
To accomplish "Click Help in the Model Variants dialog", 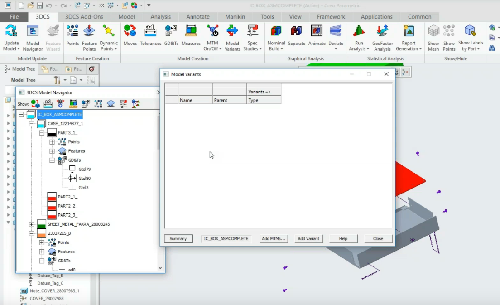I will 343,239.
